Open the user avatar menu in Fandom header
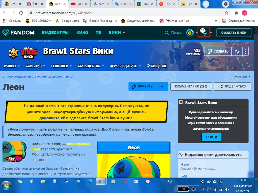This screenshot has height=193, width=258. [190, 33]
